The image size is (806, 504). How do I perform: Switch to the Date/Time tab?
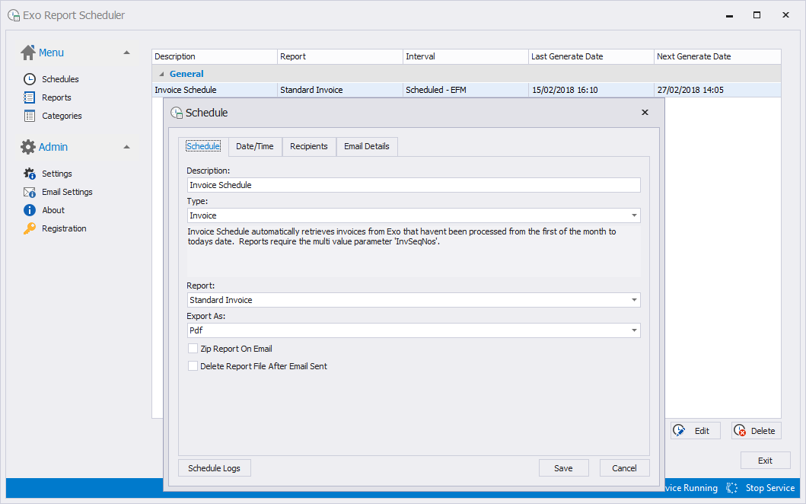[255, 146]
